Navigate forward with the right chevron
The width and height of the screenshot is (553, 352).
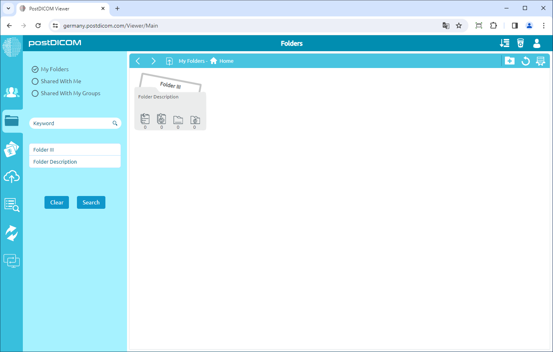click(x=153, y=61)
